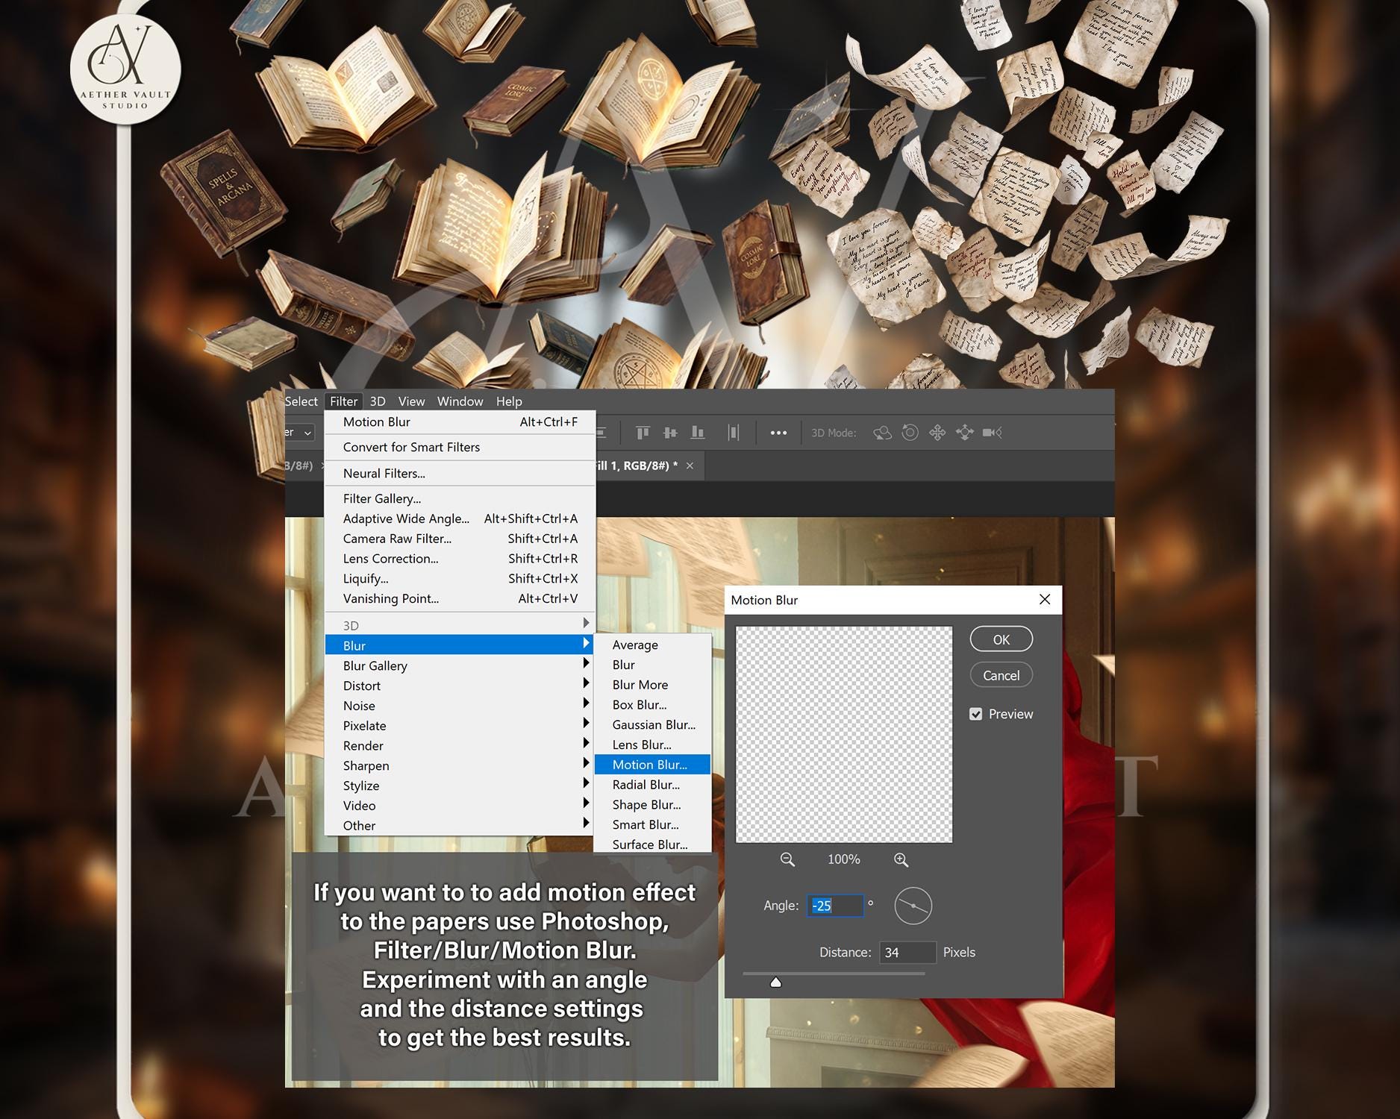Click the align vertical centers icon
Viewport: 1400px width, 1119px height.
coord(670,433)
